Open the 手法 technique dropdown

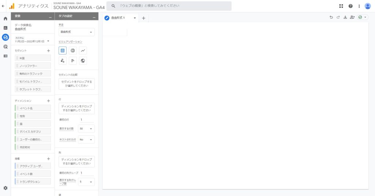point(77,32)
